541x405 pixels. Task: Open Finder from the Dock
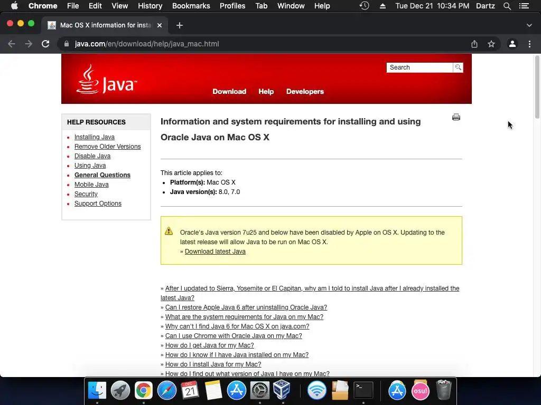point(97,390)
